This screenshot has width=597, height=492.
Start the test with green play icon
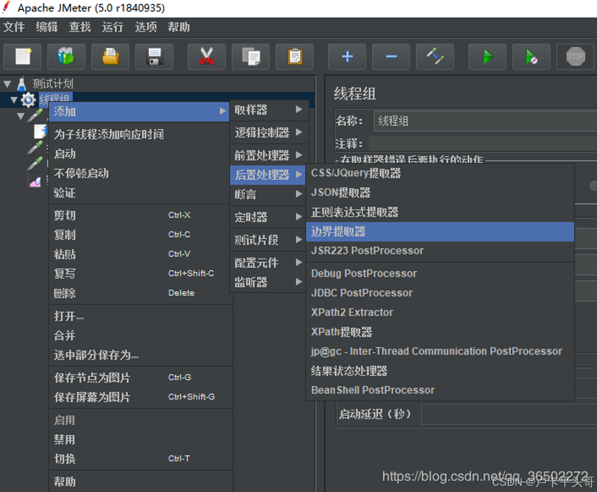click(x=488, y=57)
